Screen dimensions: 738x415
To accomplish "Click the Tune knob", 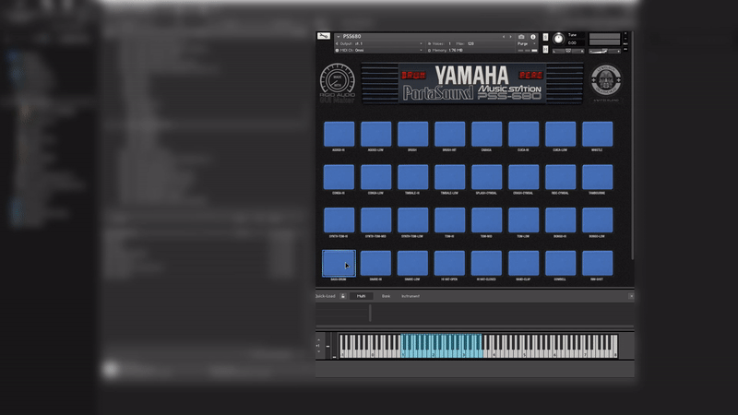I will pyautogui.click(x=558, y=39).
